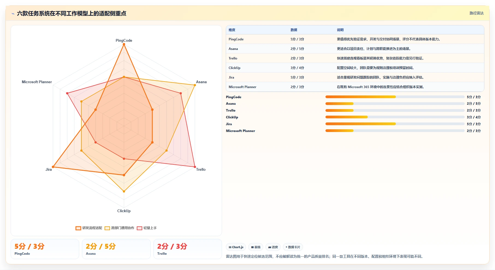Viewport: 495px width, 270px height.
Task: Click the PingCode progress bar
Action: coord(395,97)
